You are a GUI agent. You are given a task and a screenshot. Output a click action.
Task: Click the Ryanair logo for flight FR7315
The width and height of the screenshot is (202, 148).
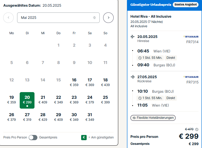click(191, 77)
